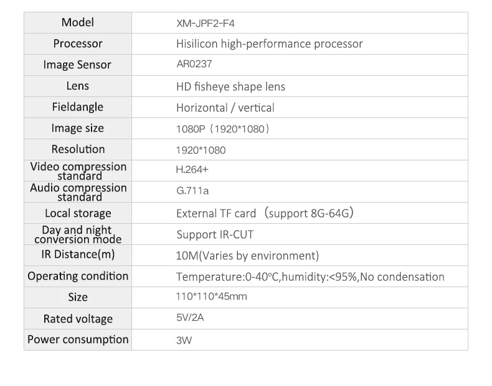Click the Operating condition temperature text

(x=310, y=277)
